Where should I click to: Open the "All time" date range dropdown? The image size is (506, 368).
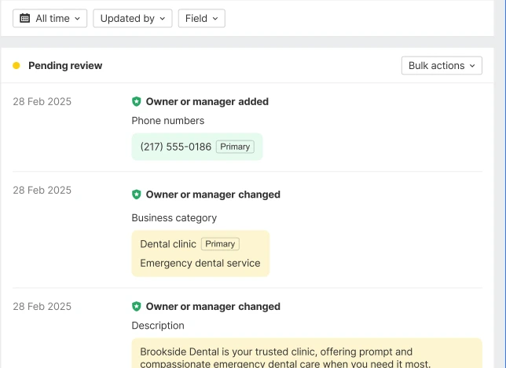point(50,18)
